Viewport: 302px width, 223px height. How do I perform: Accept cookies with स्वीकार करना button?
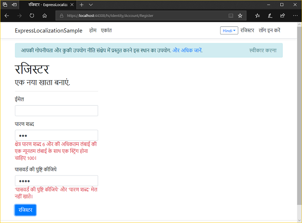(x=263, y=50)
